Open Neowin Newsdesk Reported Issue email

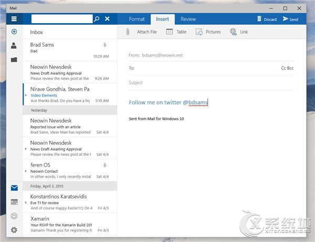70,126
